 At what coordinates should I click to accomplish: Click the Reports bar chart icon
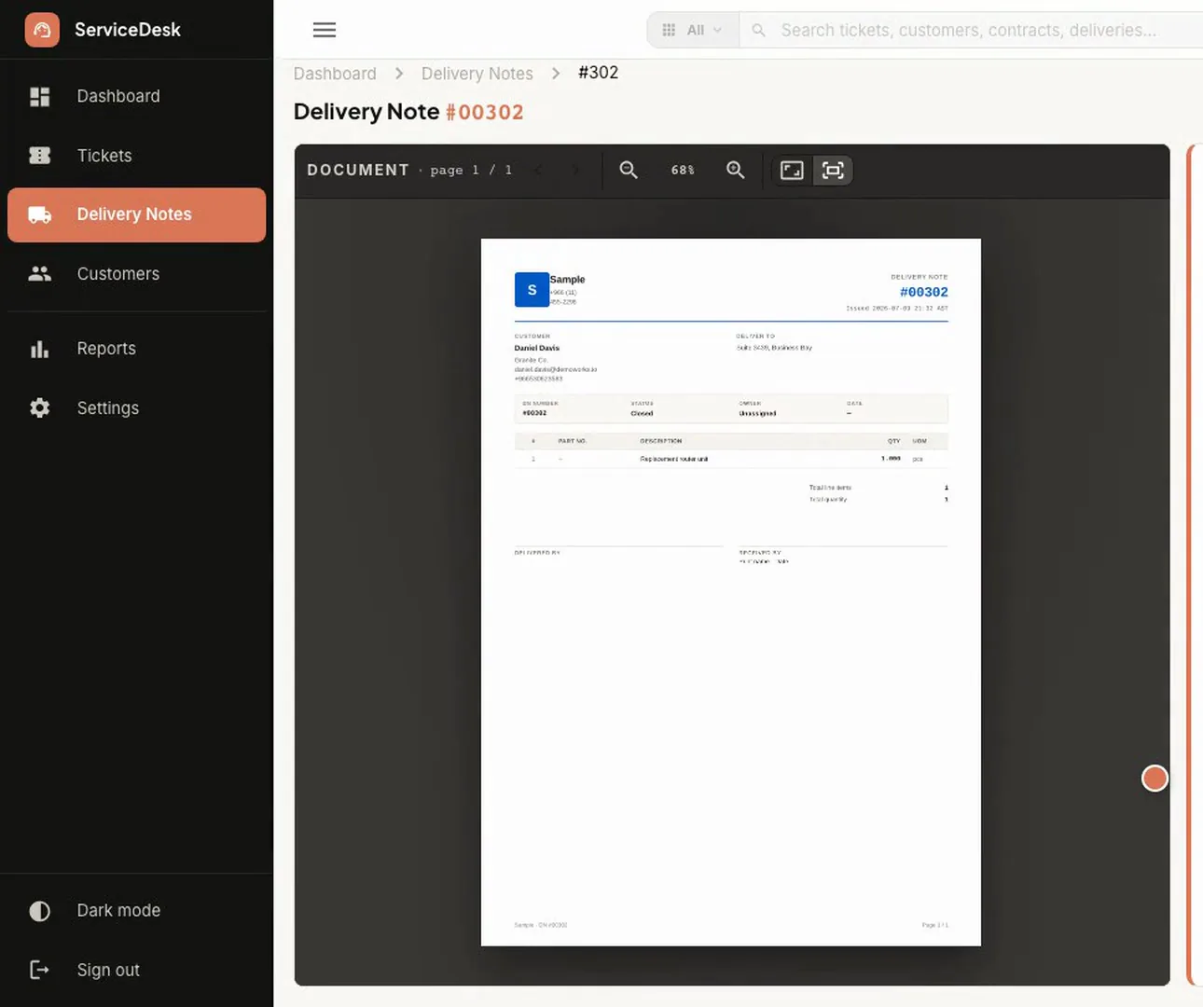tap(40, 349)
